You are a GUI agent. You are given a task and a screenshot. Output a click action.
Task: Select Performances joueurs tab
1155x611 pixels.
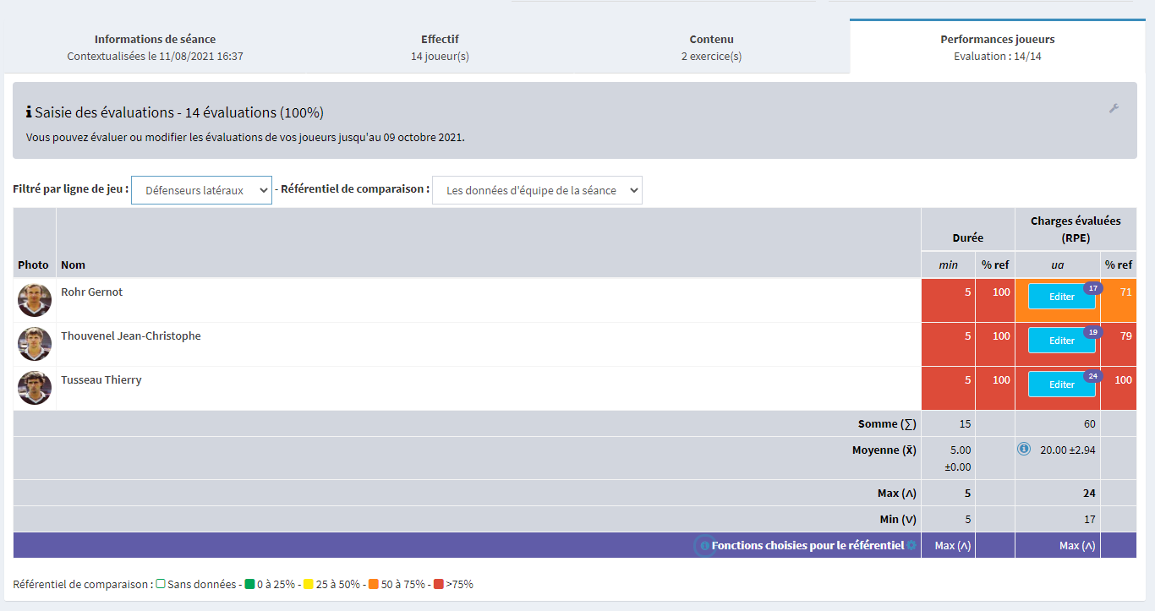tap(997, 47)
